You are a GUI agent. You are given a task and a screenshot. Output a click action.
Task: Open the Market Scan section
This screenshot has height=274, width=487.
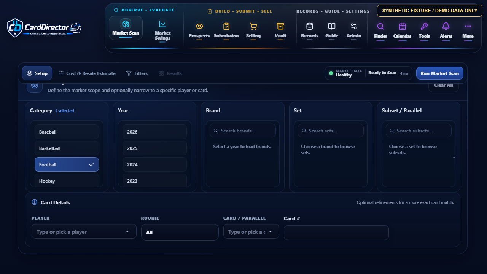[x=126, y=28]
